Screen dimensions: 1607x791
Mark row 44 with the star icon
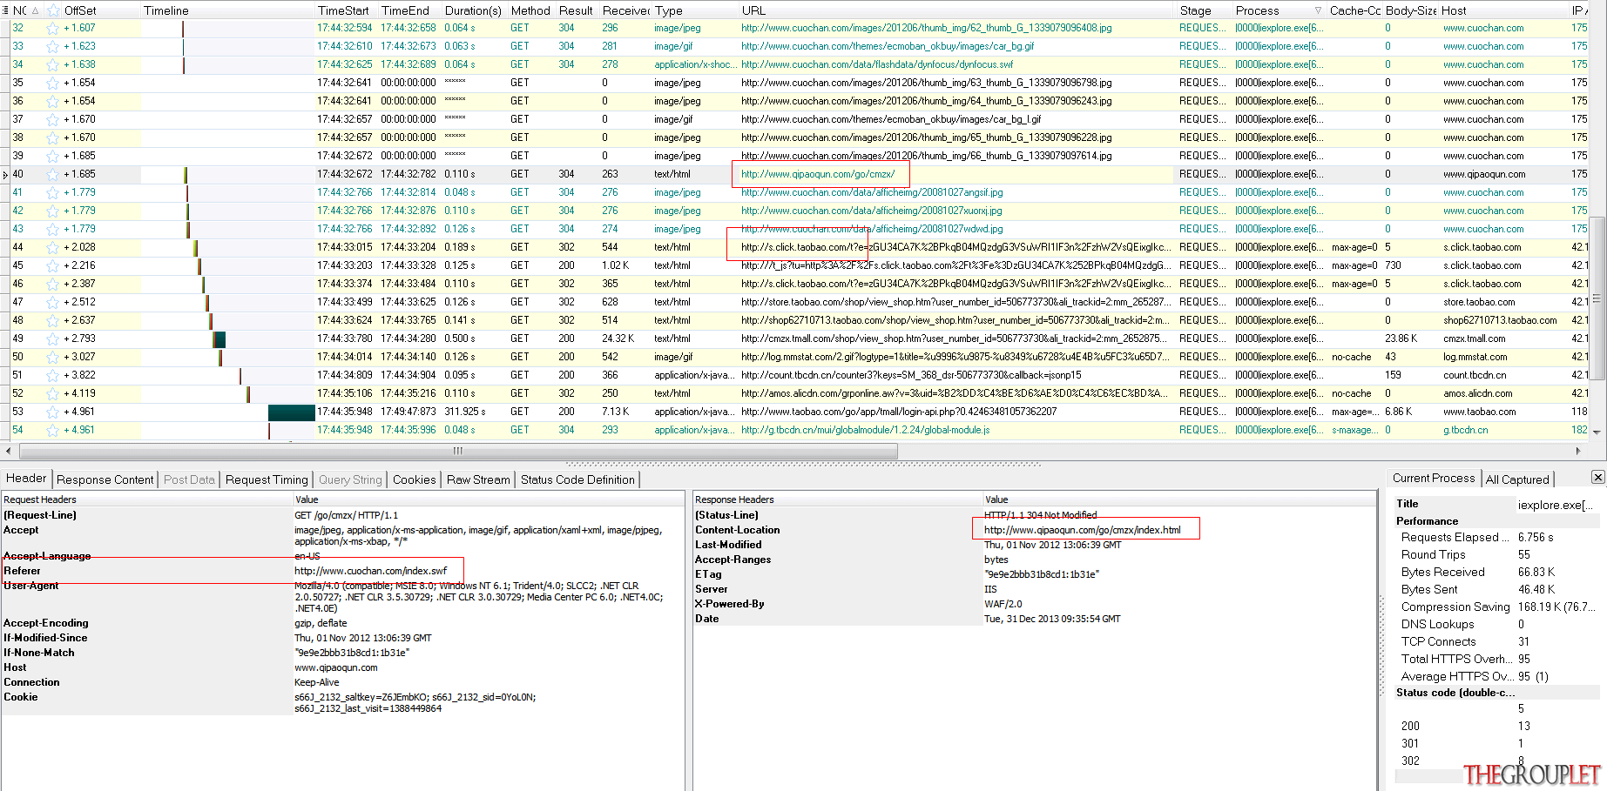52,247
